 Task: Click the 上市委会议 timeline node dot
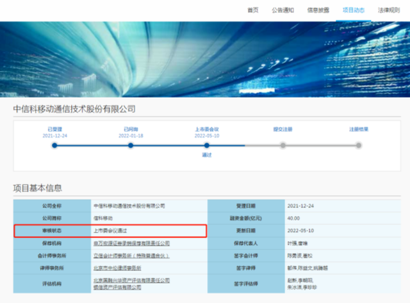[x=207, y=145]
